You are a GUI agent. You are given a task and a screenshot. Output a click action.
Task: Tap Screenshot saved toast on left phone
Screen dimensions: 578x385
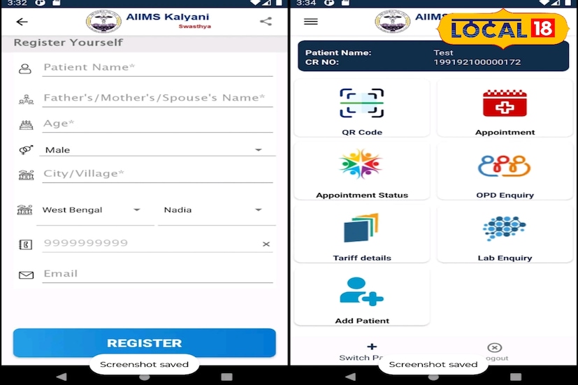point(144,364)
